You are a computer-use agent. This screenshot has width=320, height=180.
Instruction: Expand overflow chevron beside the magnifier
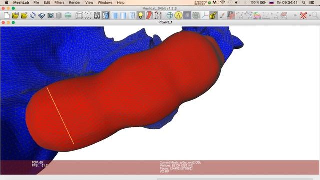310,15
